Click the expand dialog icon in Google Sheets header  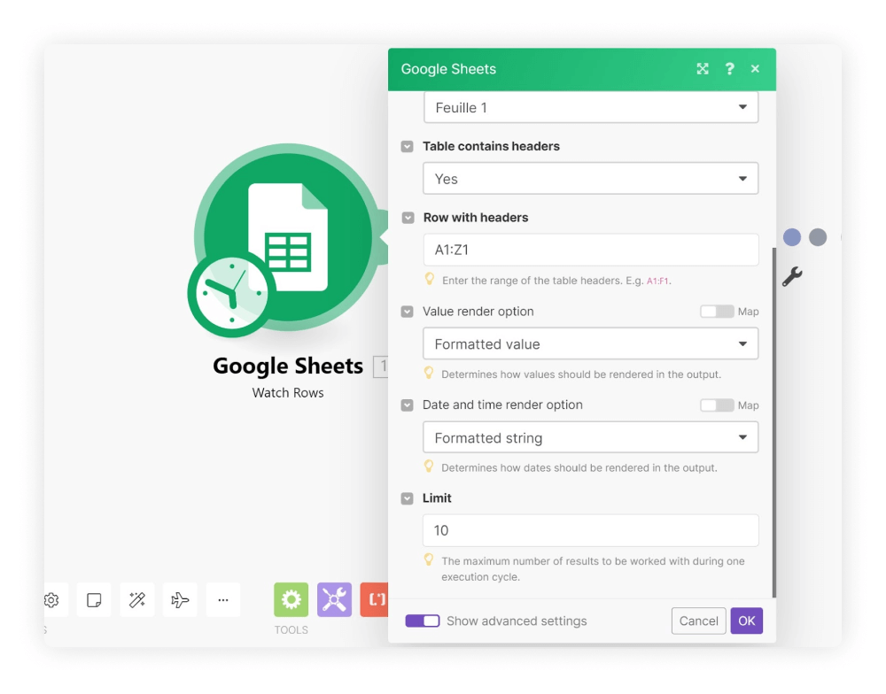tap(703, 69)
